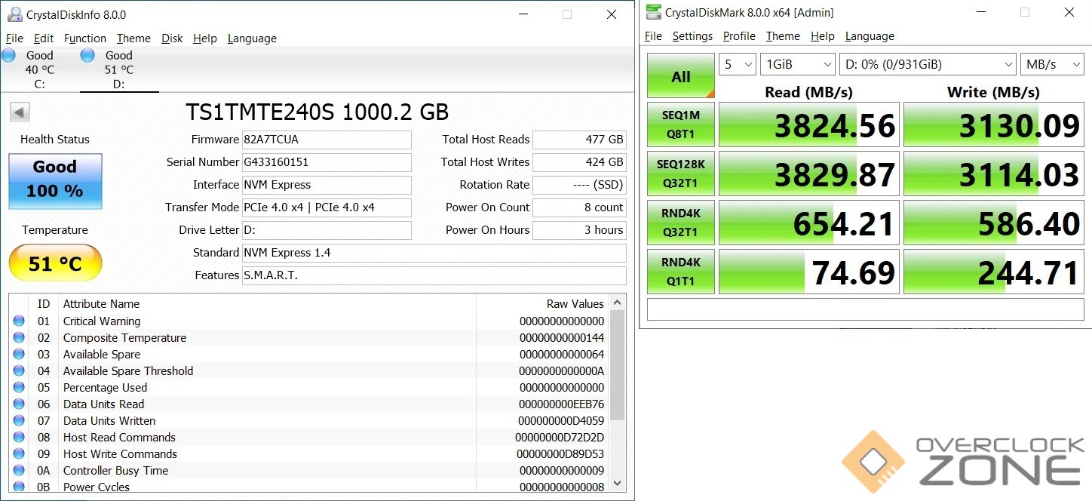Start the SEQ1M Q8T1 test
Viewport: 1092px width, 501px height.
pos(680,124)
